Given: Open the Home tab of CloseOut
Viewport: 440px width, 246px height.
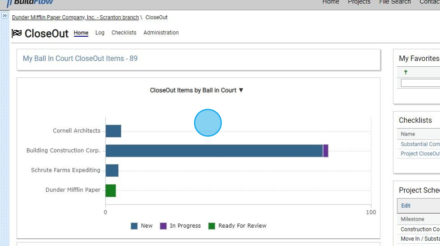Looking at the screenshot, I should (x=81, y=33).
